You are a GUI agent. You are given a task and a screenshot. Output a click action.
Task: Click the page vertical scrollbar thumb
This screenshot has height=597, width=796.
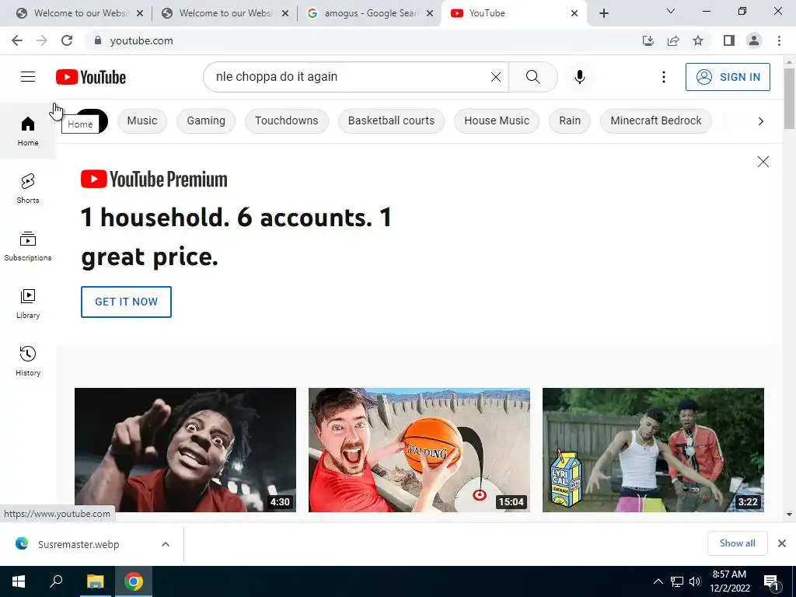[790, 98]
